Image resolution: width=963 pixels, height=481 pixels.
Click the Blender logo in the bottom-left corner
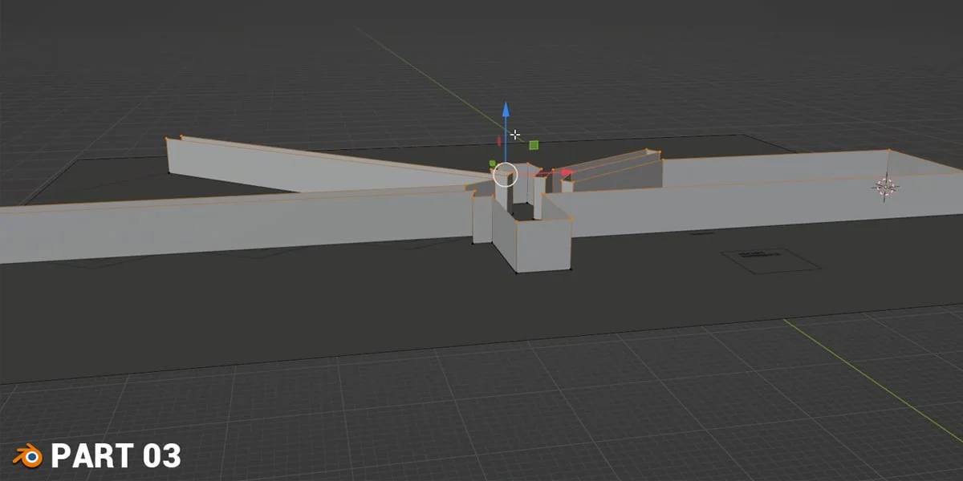coord(30,455)
